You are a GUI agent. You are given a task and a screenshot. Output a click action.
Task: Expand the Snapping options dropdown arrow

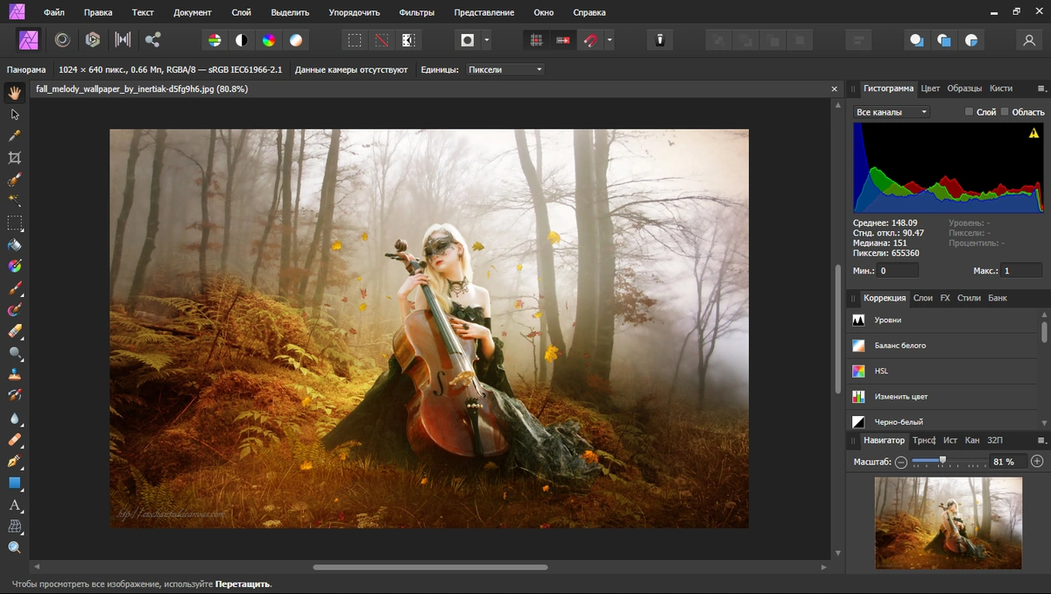tap(610, 40)
